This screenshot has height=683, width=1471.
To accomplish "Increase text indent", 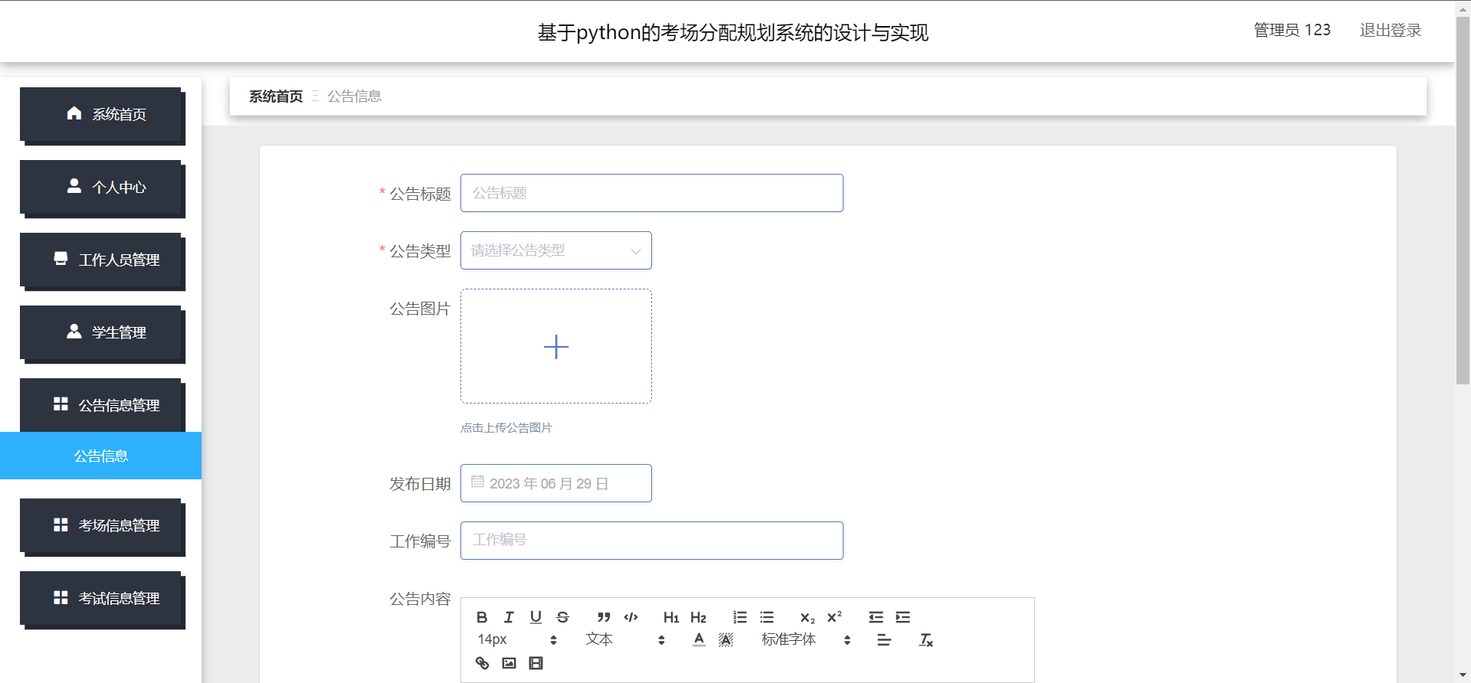I will point(903,617).
